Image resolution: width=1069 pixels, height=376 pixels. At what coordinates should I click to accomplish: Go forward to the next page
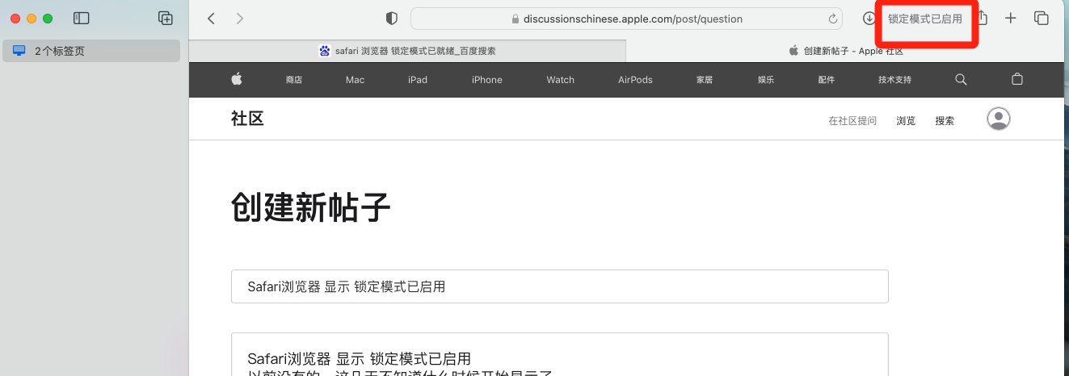point(240,18)
